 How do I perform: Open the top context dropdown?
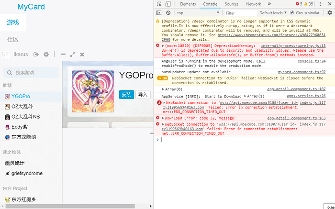pyautogui.click(x=198, y=13)
